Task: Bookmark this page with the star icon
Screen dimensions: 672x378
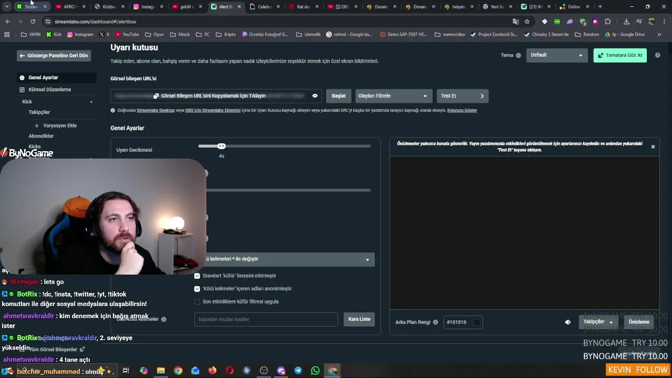Action: 527,22
